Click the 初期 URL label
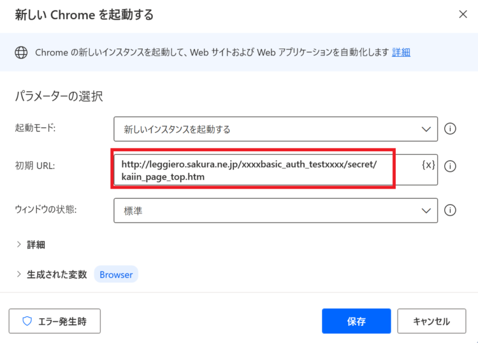This screenshot has height=343, width=478. [x=35, y=166]
